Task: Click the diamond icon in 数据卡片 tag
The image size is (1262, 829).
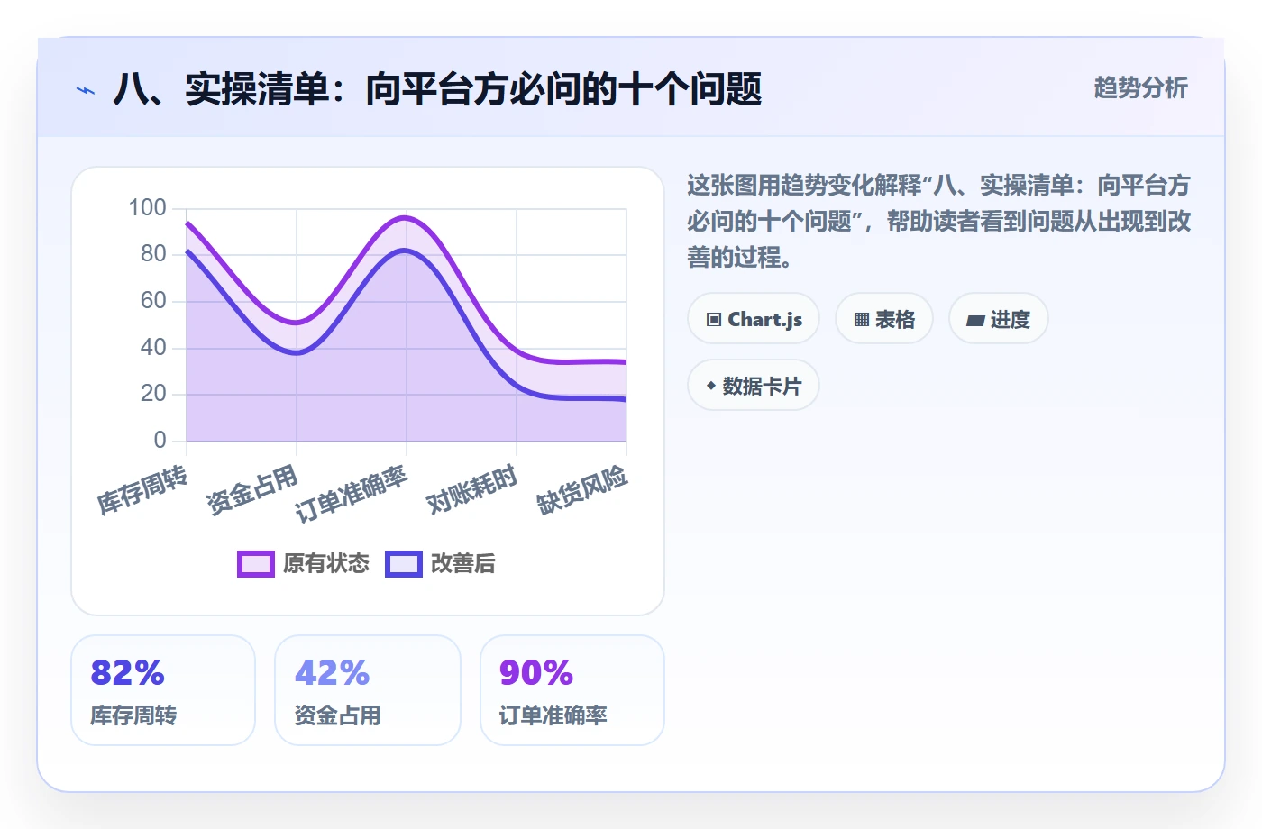Action: pos(711,386)
